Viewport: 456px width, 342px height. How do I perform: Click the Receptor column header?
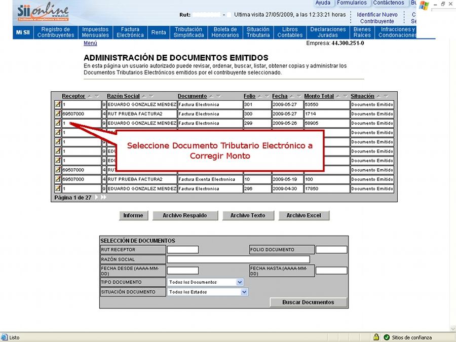[73, 96]
